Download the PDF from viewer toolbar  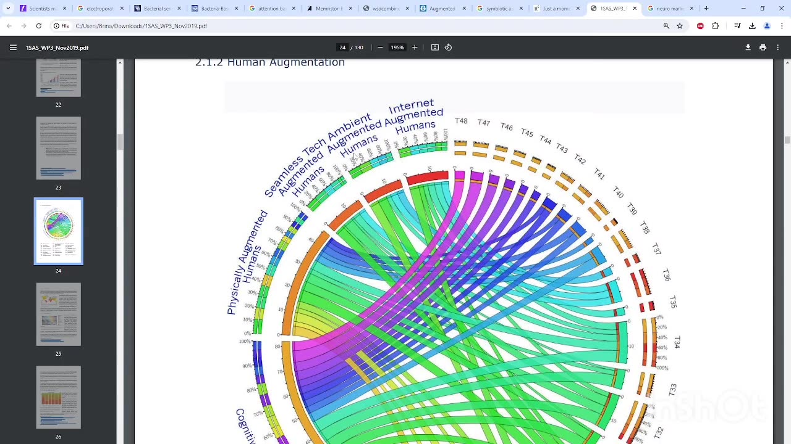point(748,47)
